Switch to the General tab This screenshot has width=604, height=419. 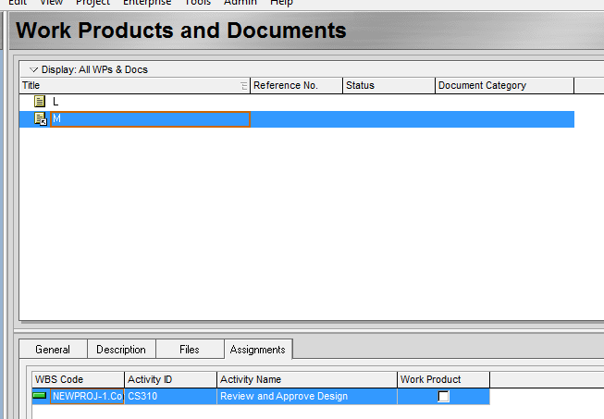[53, 350]
